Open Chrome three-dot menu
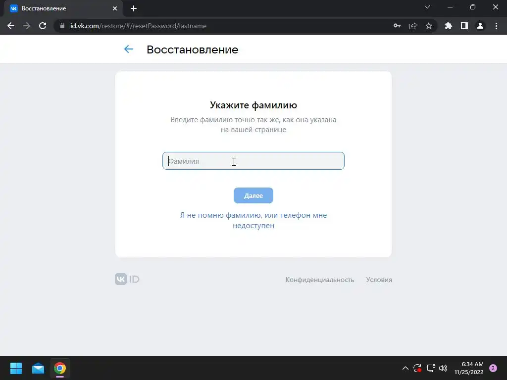Image resolution: width=507 pixels, height=380 pixels. click(496, 26)
